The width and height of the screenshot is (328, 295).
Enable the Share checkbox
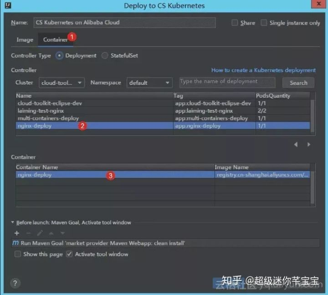pos(235,23)
